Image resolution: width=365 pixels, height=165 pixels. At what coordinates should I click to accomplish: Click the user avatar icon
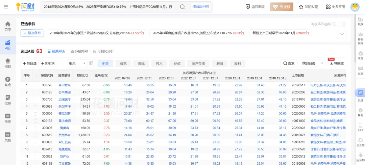coord(355,7)
